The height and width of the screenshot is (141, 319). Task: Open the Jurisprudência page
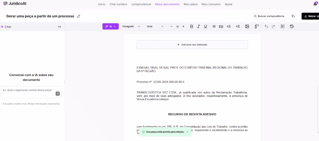(141, 4)
